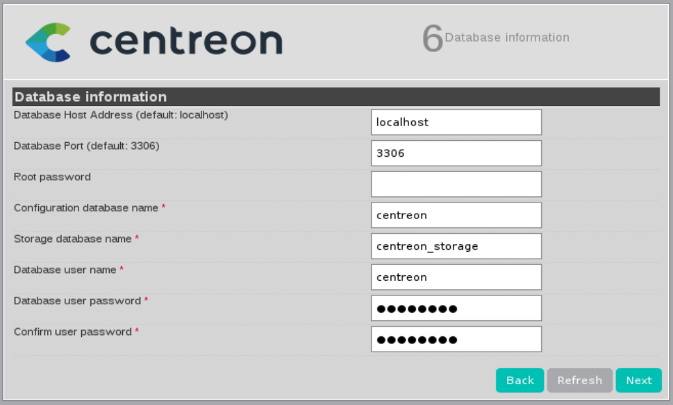Viewport: 673px width, 405px height.
Task: Focus the Database user name input
Action: tap(456, 277)
